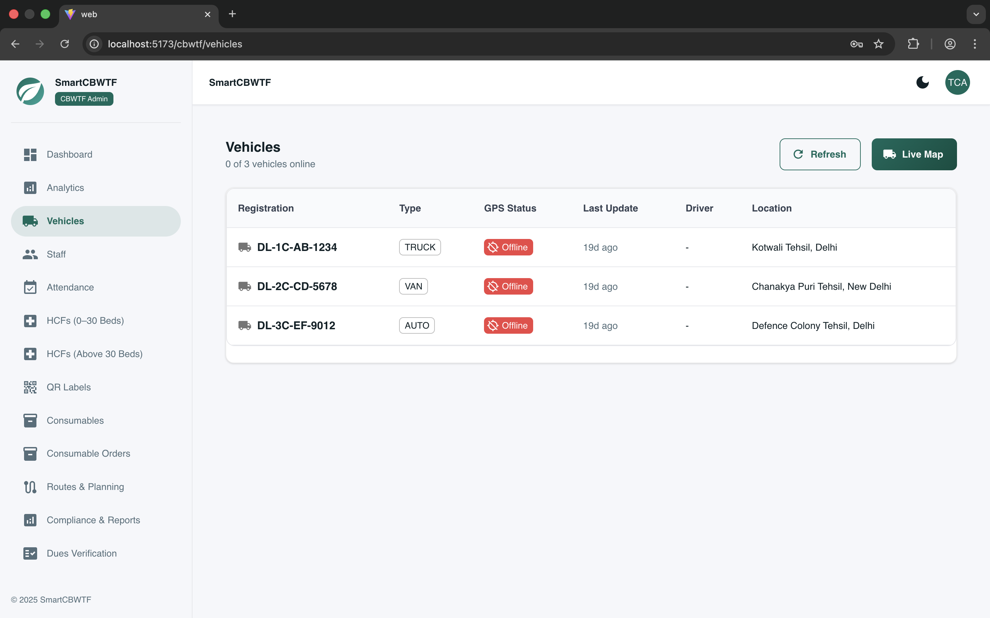This screenshot has width=990, height=618.
Task: Click the Offline badge for DL-2C-CD-5678
Action: click(508, 287)
